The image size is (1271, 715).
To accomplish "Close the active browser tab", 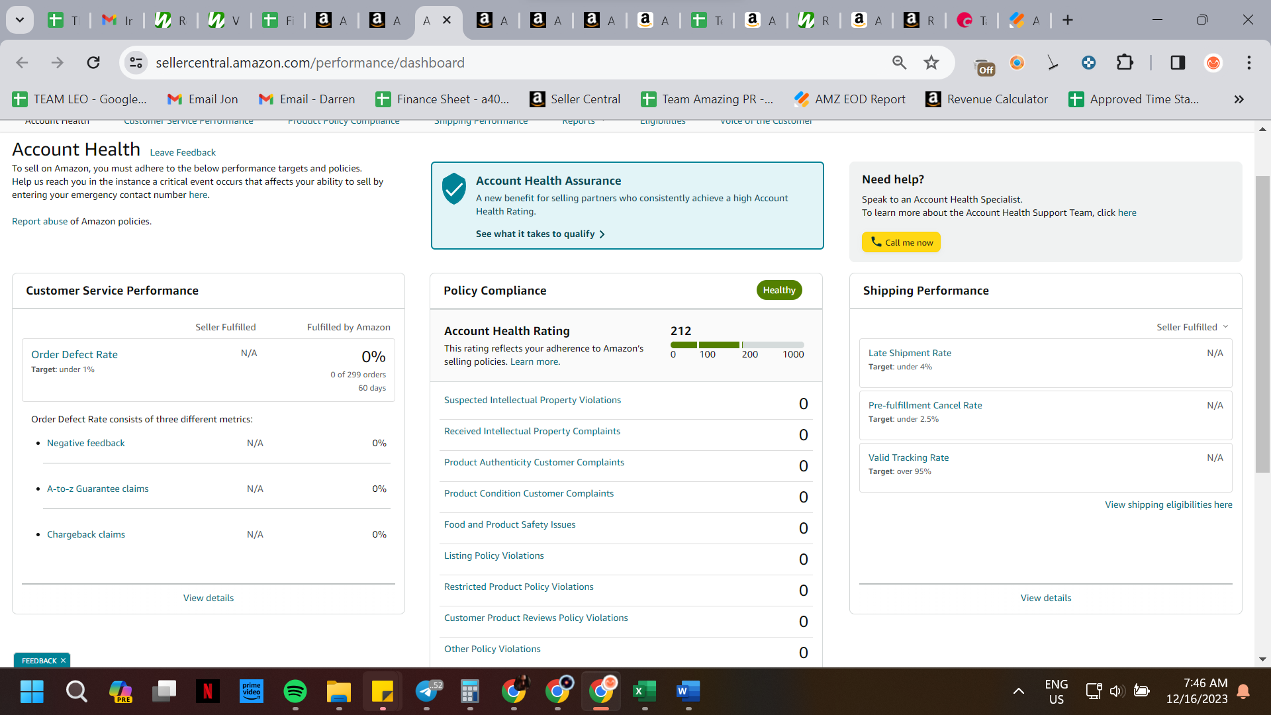I will tap(447, 21).
